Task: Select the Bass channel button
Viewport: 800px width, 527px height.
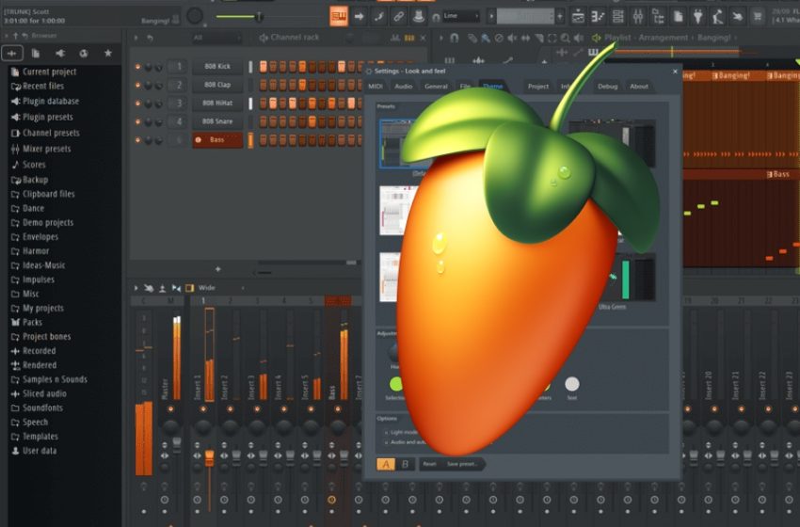Action: click(x=217, y=140)
